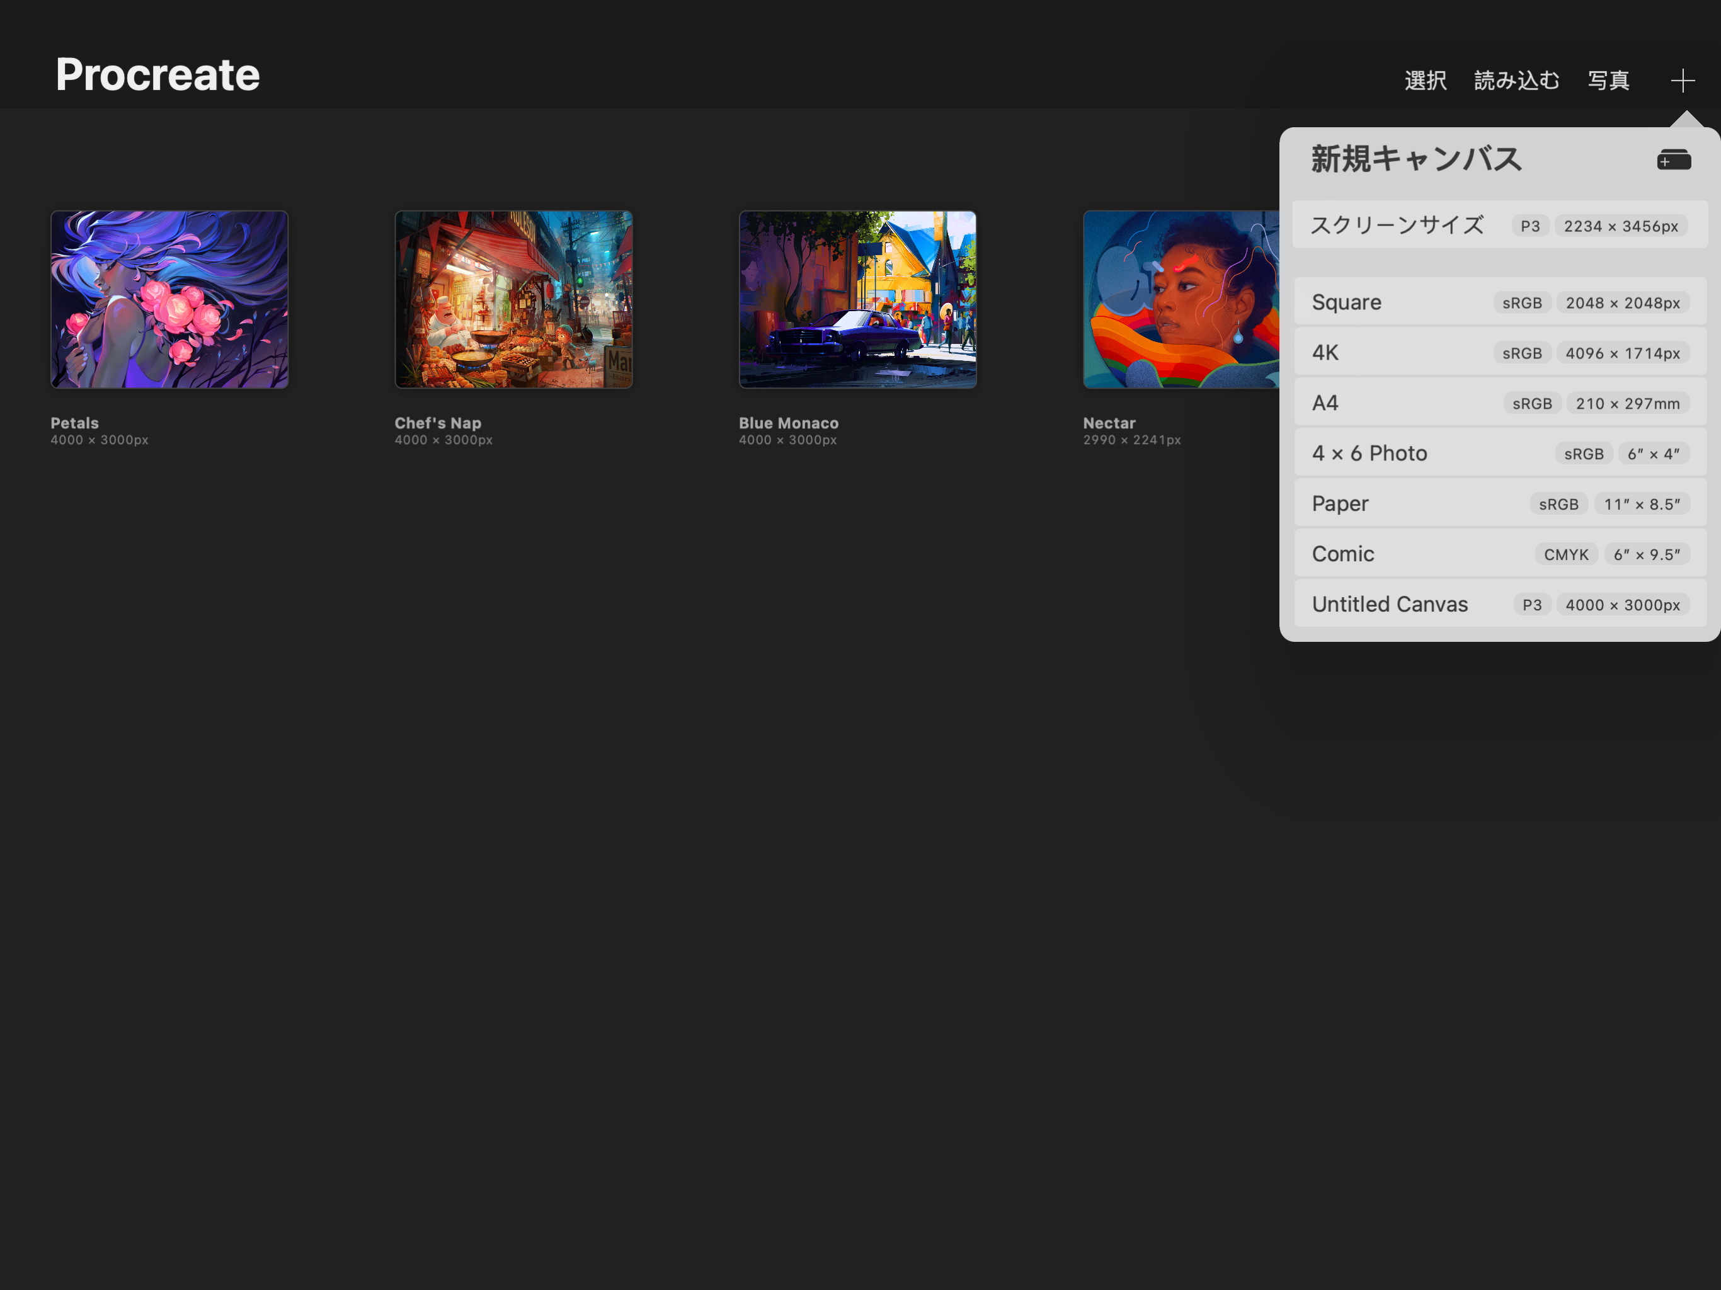Open the Nectar portrait artwork
Image resolution: width=1721 pixels, height=1290 pixels.
(x=1179, y=300)
